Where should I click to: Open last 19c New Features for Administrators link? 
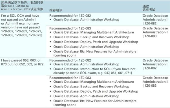point(95,103)
